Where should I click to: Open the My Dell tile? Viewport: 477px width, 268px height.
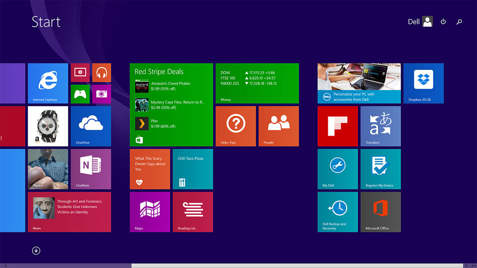tap(338, 169)
